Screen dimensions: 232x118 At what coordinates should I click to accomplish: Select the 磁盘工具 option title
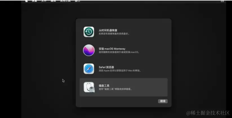coord(104,86)
